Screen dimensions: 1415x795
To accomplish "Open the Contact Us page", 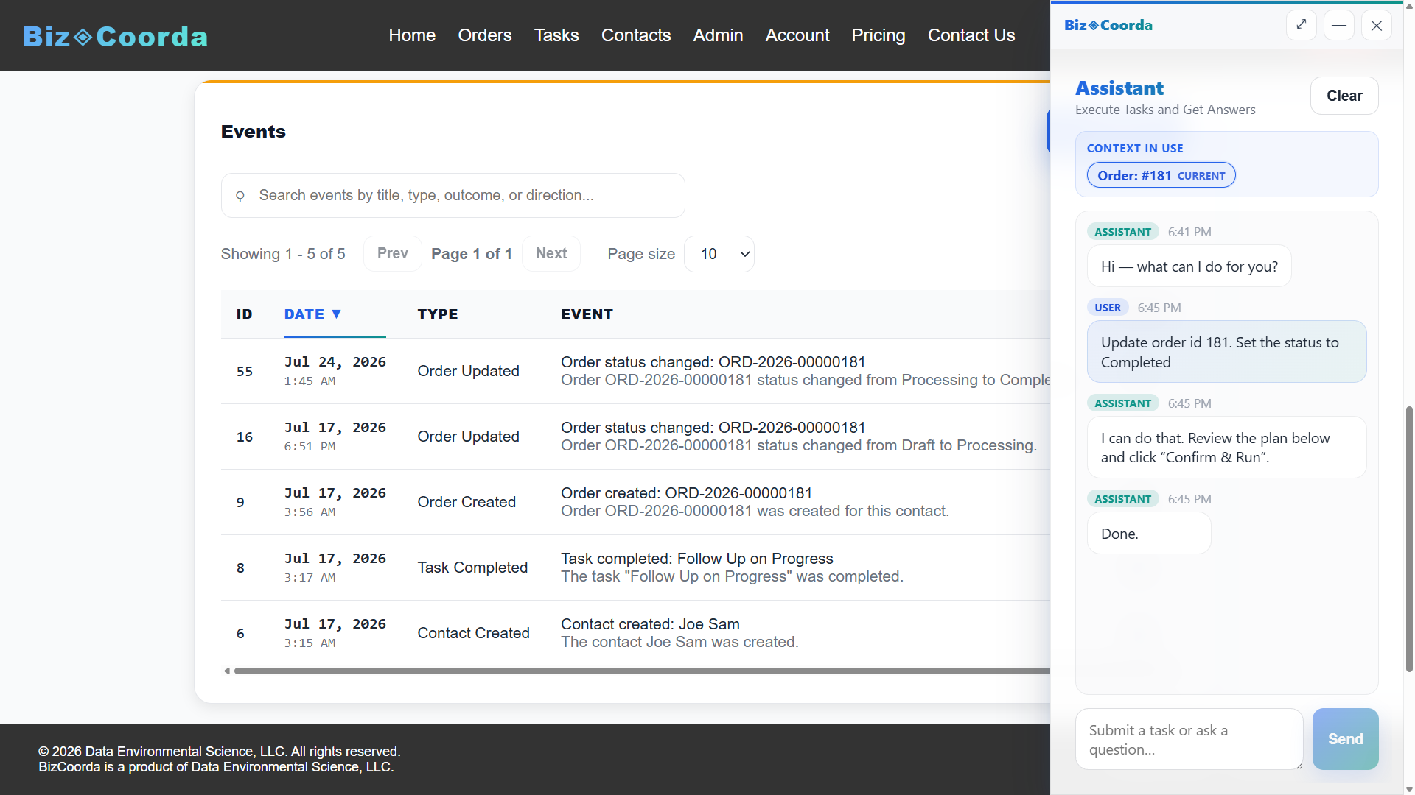I will (x=971, y=35).
